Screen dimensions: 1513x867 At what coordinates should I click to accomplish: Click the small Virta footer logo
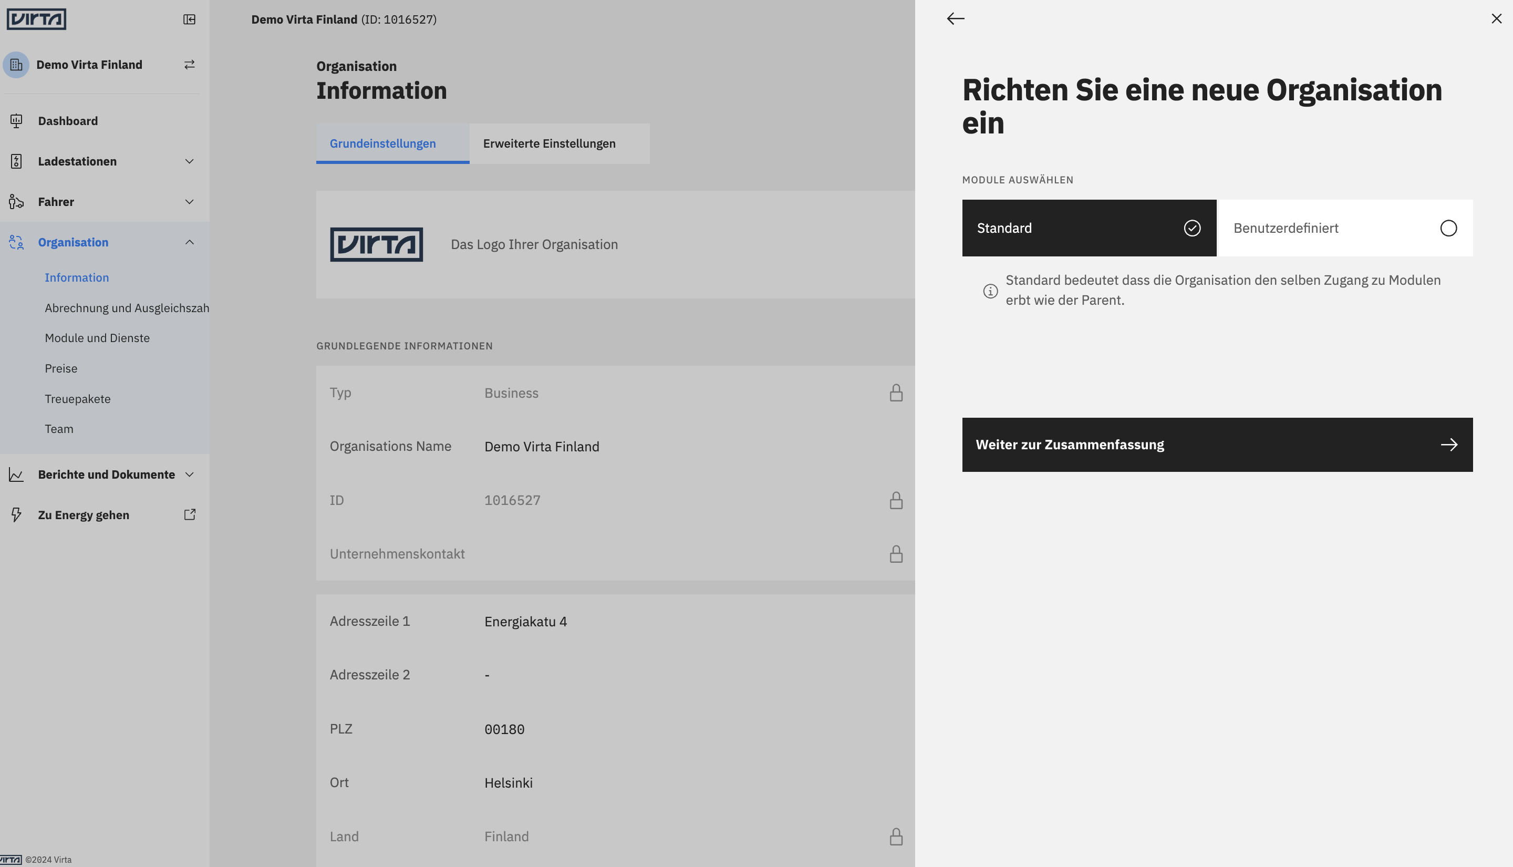(x=11, y=860)
